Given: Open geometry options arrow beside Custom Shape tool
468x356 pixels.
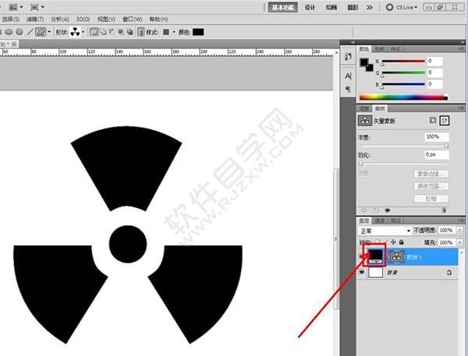Looking at the screenshot, I should (49, 32).
